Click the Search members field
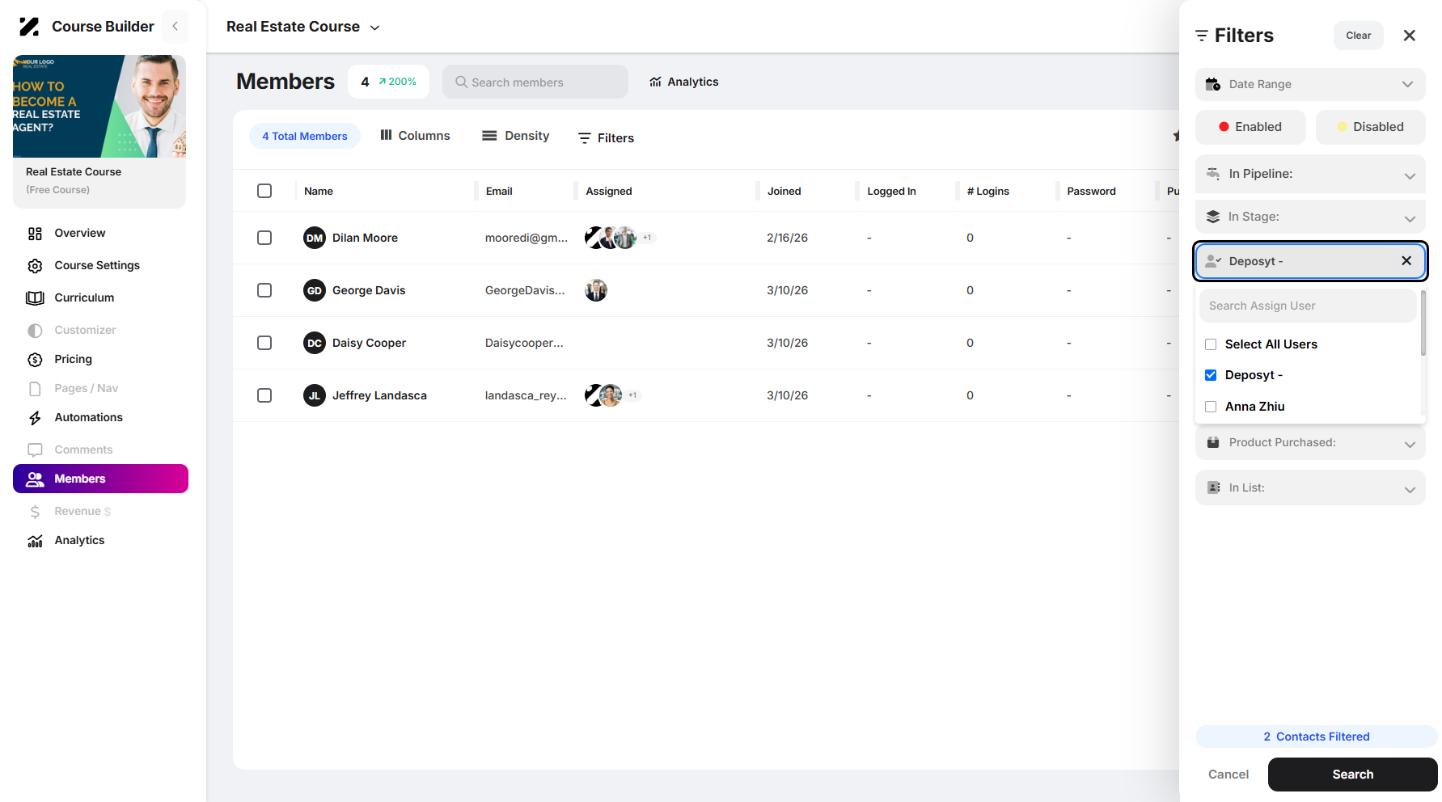This screenshot has width=1442, height=802. pos(535,82)
